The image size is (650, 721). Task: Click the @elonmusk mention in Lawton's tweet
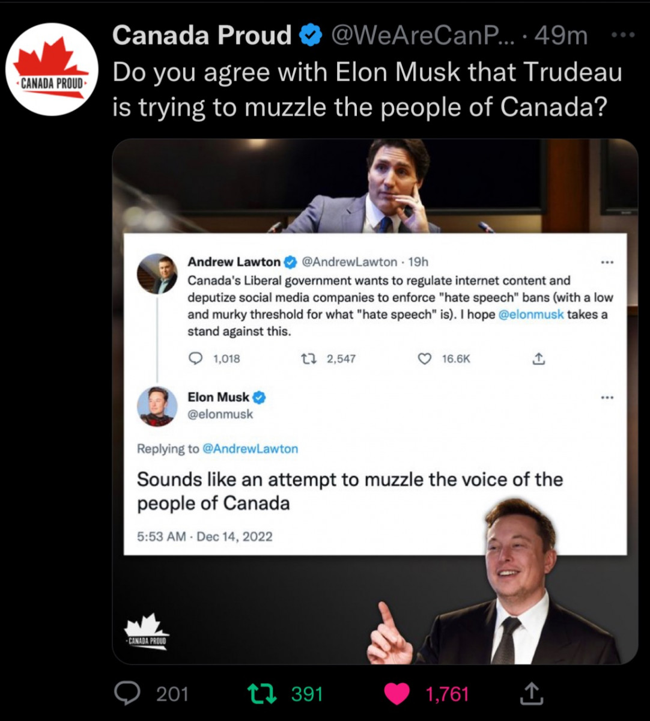pyautogui.click(x=531, y=314)
